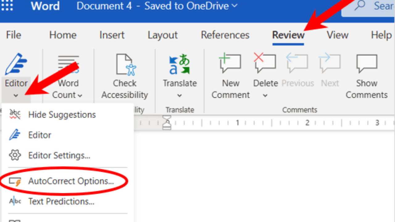Click the AutoCorrect Options lightning icon
This screenshot has height=222, width=395.
point(15,181)
